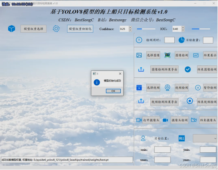Click the xmax value field
Viewport: 218px width, 170px height.
pos(163,160)
